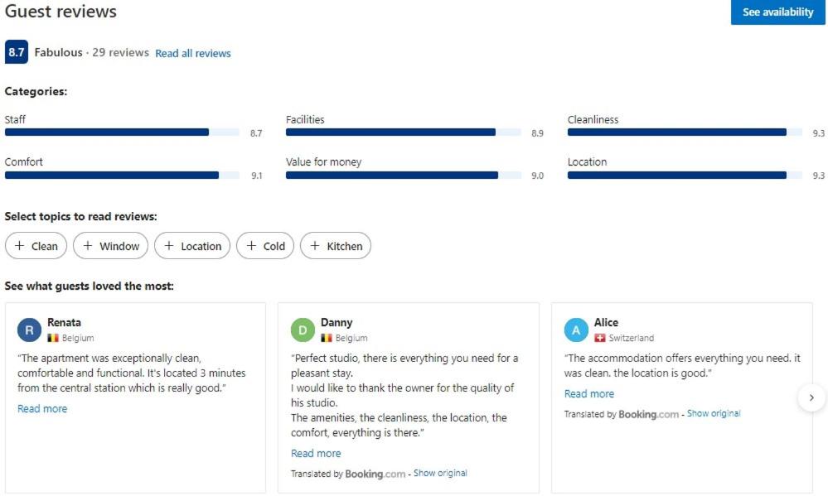Viewport: 828px width, 496px height.
Task: Click the 8.7 review score badge
Action: 17,52
